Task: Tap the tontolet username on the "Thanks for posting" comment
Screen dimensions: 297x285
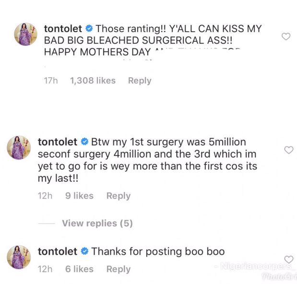Action: [x=57, y=251]
